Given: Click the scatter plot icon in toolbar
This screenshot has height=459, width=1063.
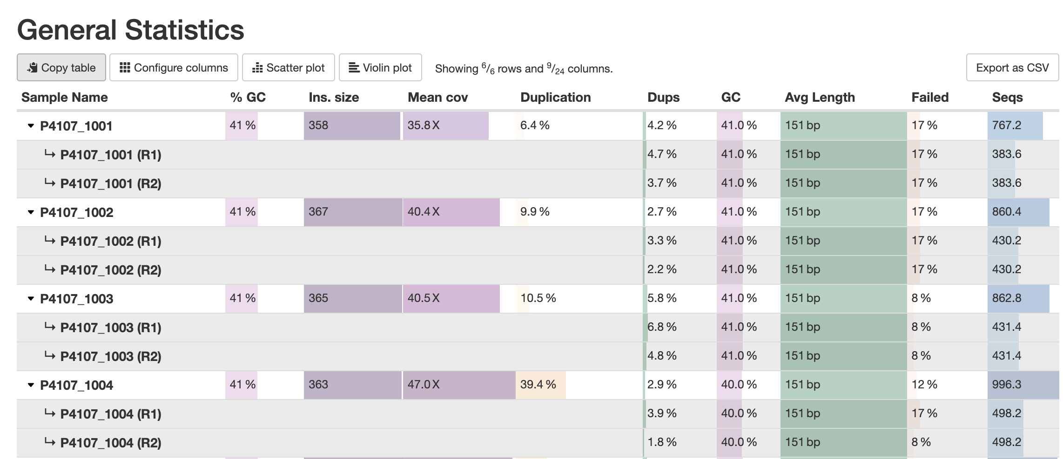Looking at the screenshot, I should pos(258,67).
